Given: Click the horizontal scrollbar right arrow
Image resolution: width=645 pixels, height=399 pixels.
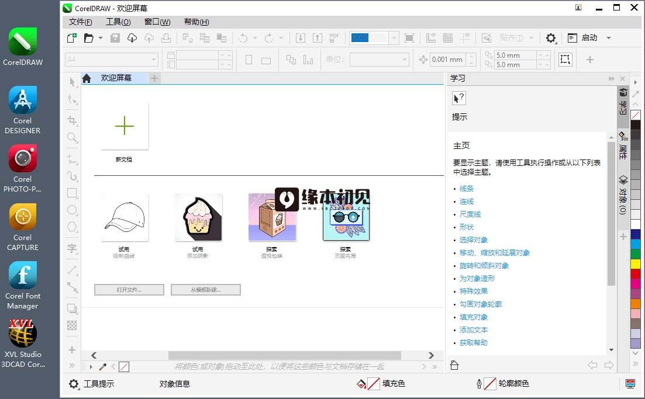Looking at the screenshot, I should pyautogui.click(x=431, y=355).
